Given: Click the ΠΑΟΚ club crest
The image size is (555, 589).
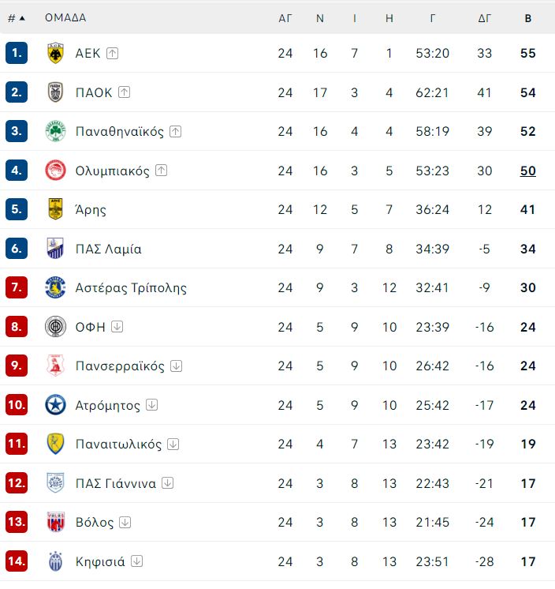Looking at the screenshot, I should coord(55,92).
